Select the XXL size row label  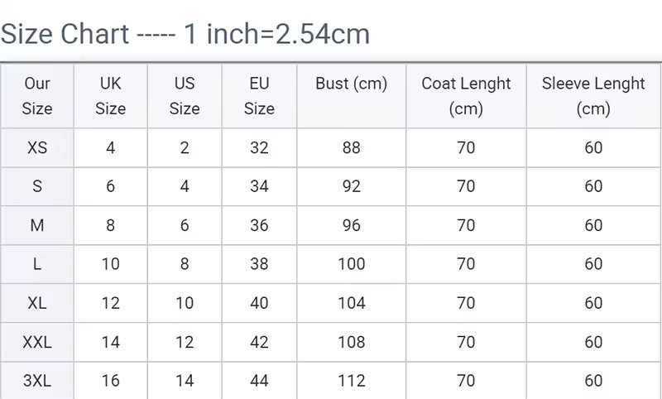click(x=37, y=342)
